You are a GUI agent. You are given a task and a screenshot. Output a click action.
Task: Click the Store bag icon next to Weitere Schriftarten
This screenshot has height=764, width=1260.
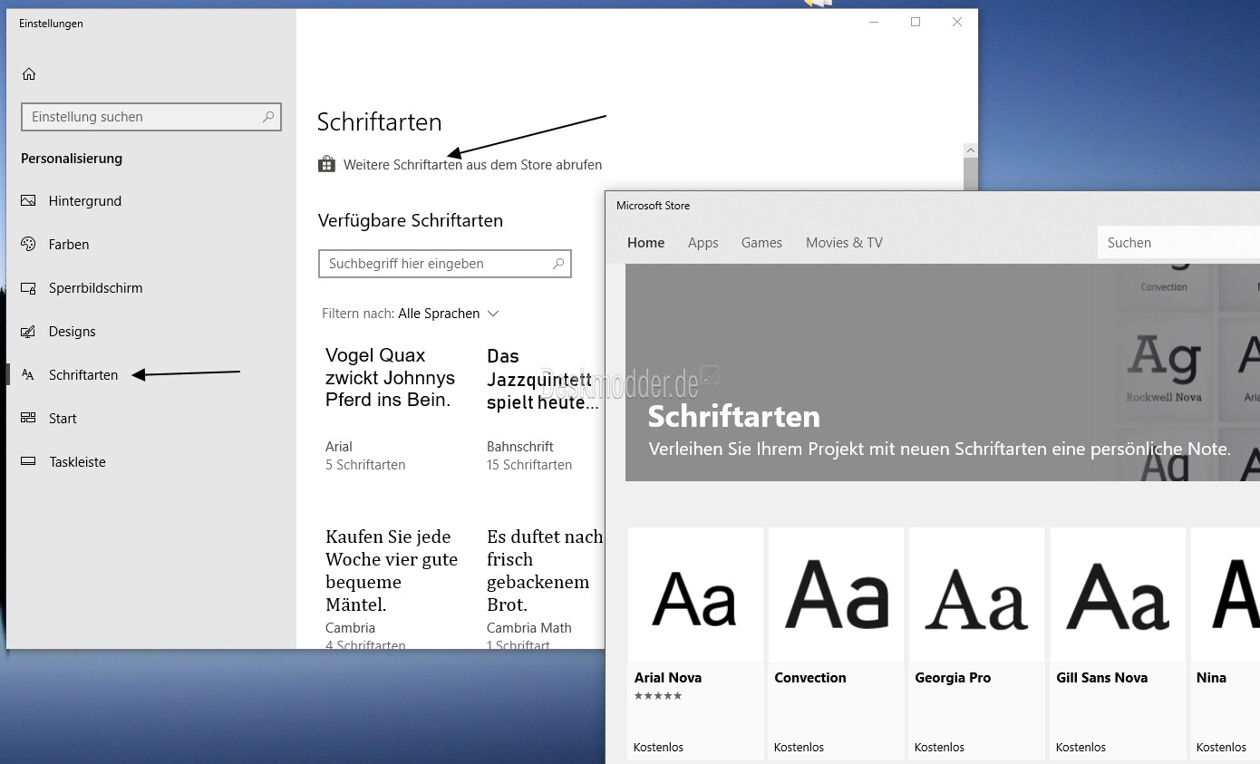pyautogui.click(x=326, y=164)
